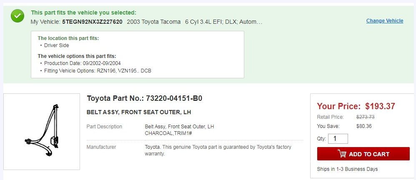Click the Toyota Part No. 73220-04151-B0 heading
This screenshot has height=180, width=416.
tap(145, 98)
